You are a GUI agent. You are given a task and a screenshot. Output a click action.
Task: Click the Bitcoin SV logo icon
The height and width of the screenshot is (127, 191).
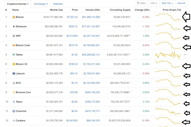coord(14,64)
